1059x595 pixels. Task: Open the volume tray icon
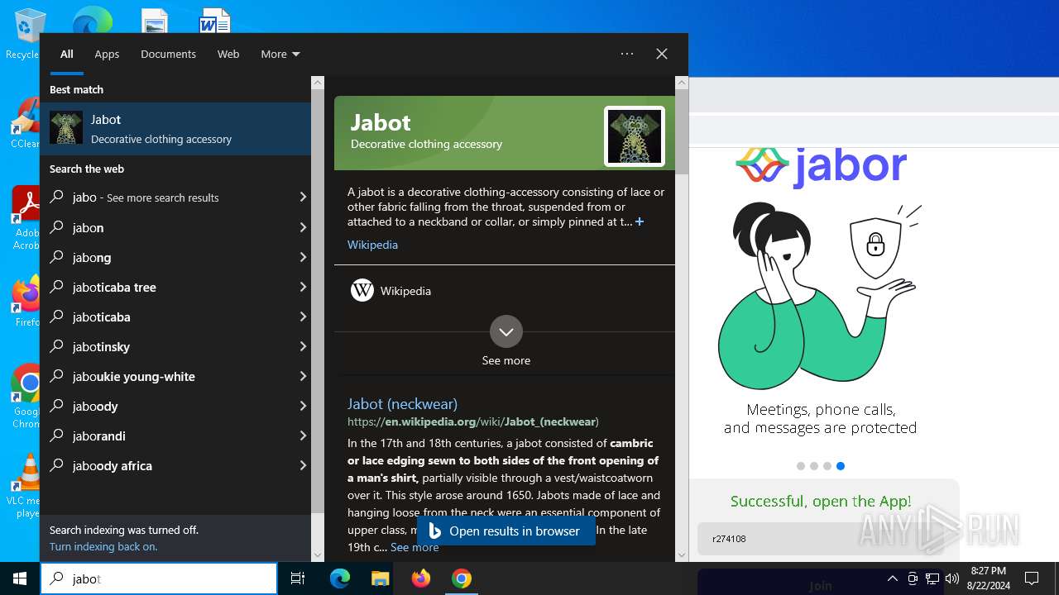pos(952,578)
